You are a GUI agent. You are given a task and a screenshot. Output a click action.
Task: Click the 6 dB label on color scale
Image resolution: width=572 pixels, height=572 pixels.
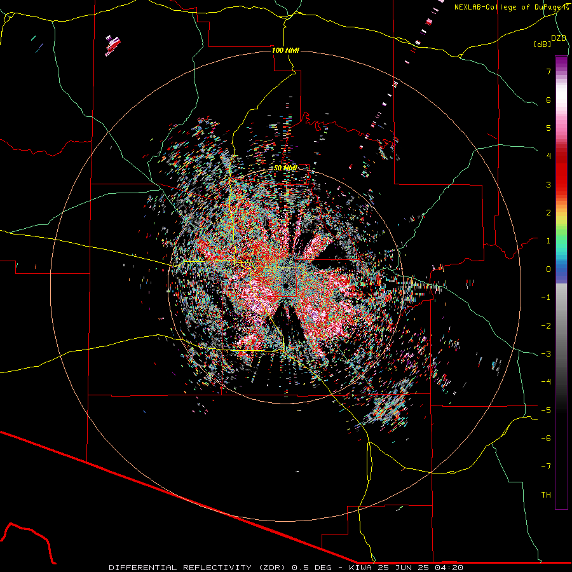point(548,100)
